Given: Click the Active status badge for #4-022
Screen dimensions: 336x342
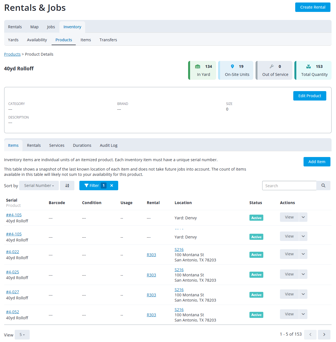Looking at the screenshot, I should [256, 255].
